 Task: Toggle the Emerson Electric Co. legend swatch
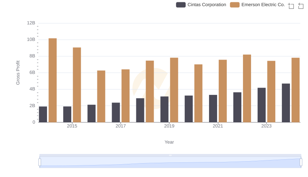coord(235,5)
